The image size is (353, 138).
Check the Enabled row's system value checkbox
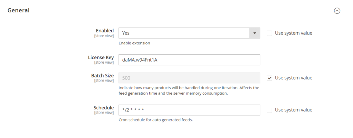270,33
